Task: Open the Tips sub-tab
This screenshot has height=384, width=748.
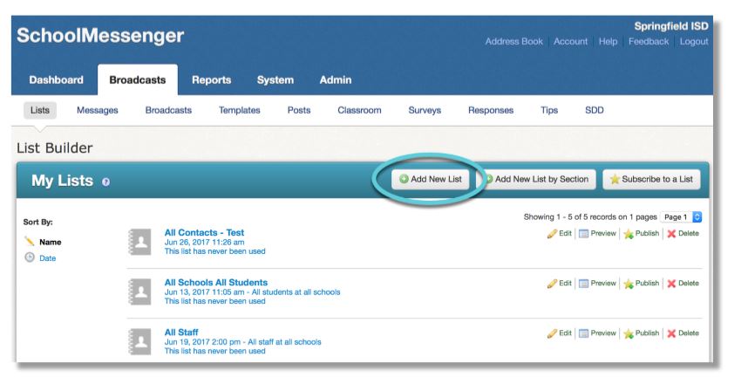Action: 549,110
